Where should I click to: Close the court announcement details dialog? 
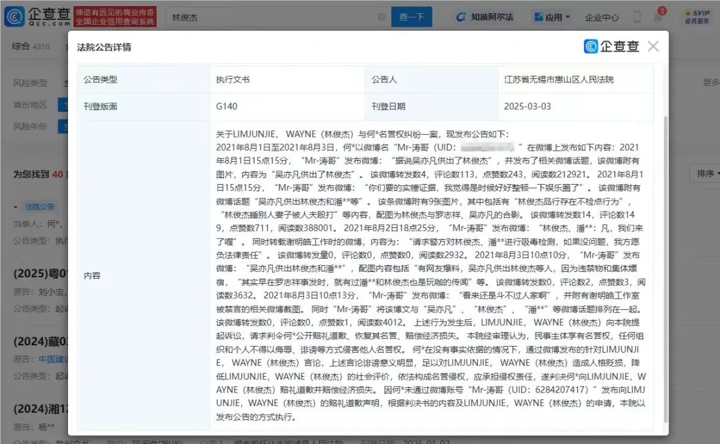tap(653, 47)
